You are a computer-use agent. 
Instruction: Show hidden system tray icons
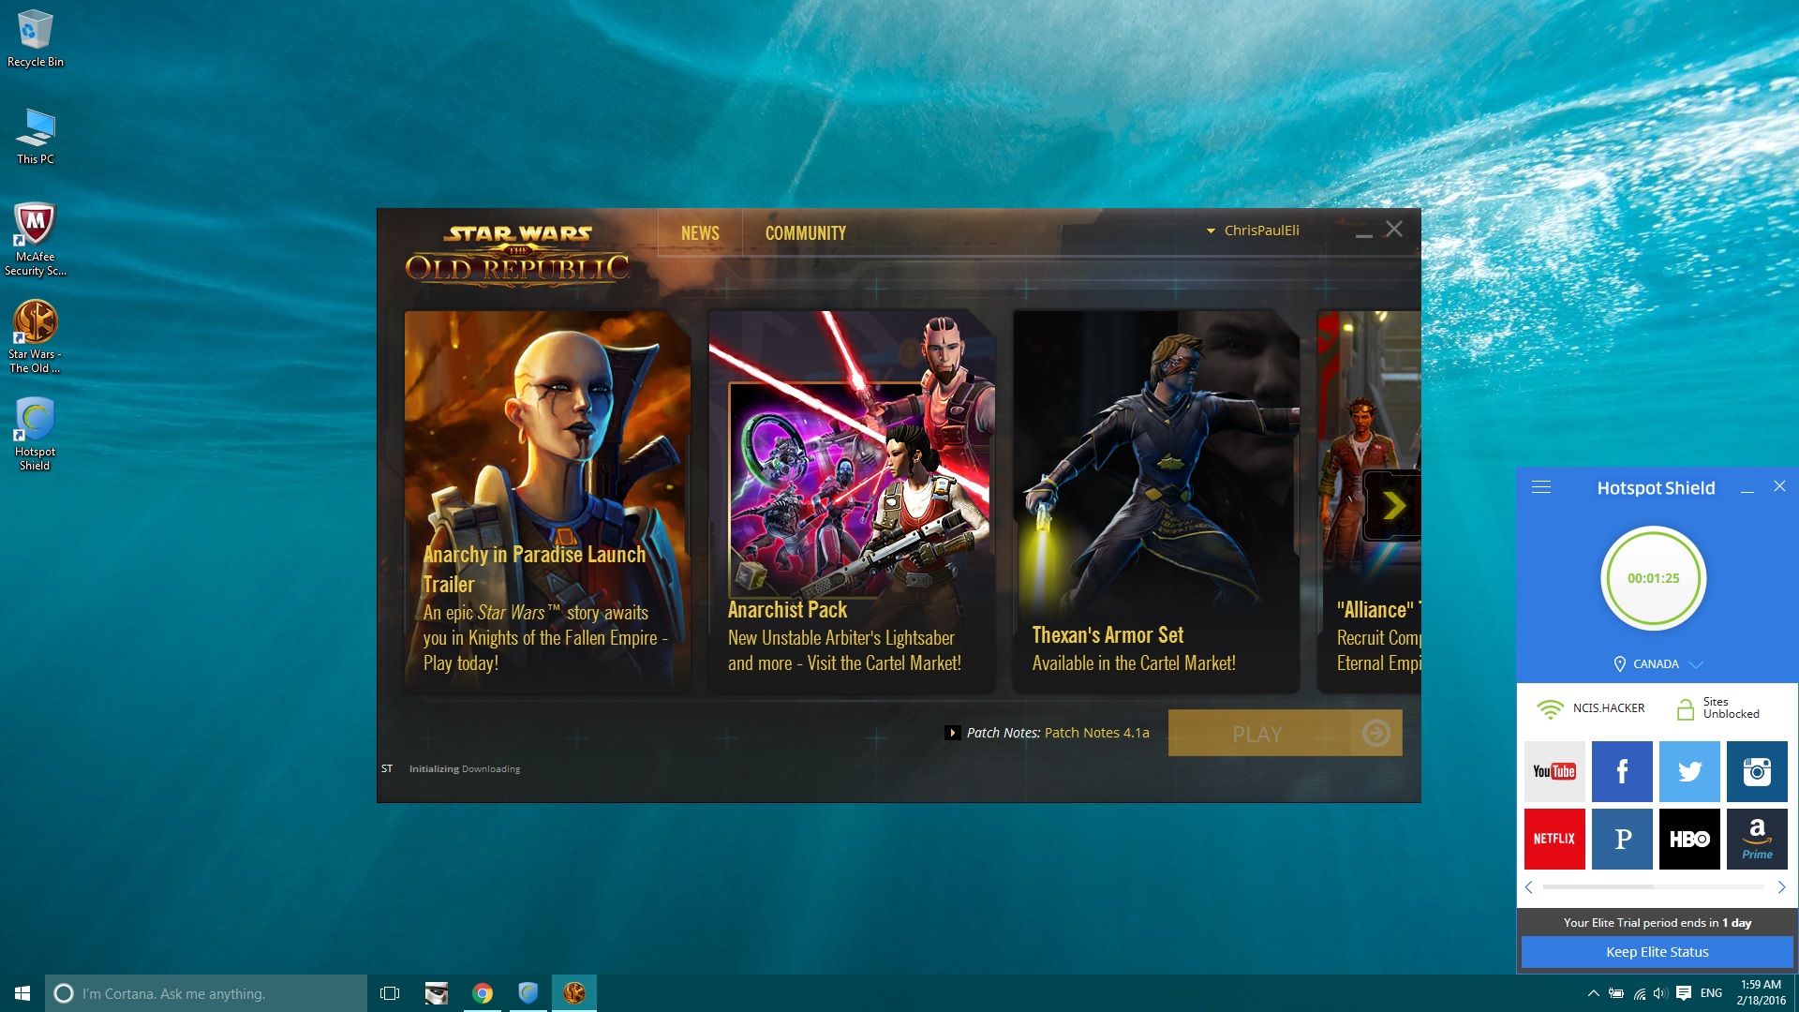(x=1593, y=993)
